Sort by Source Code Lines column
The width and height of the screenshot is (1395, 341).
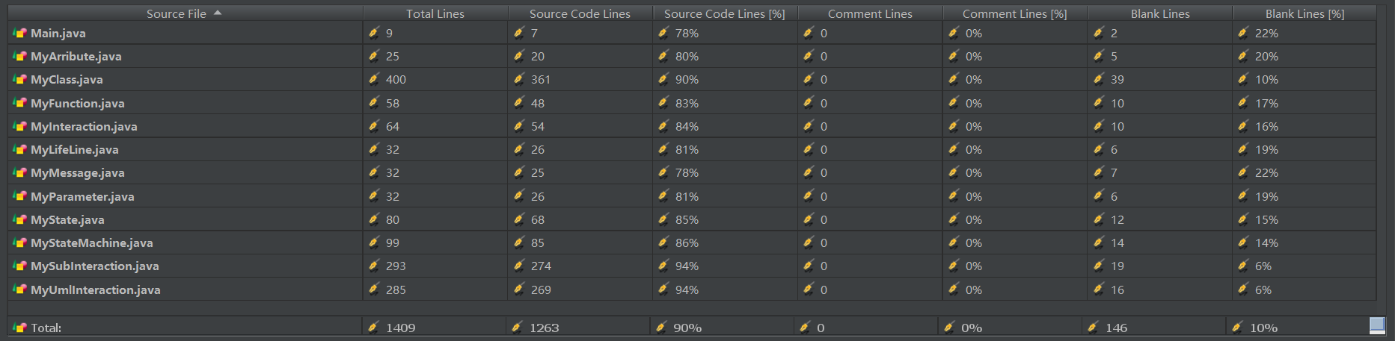580,13
